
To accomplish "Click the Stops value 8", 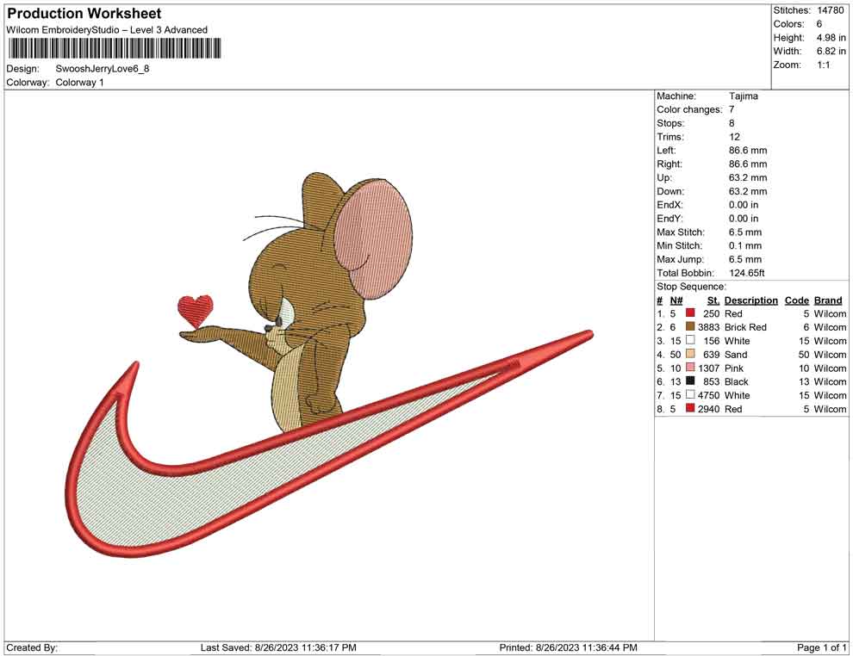I will coord(732,123).
